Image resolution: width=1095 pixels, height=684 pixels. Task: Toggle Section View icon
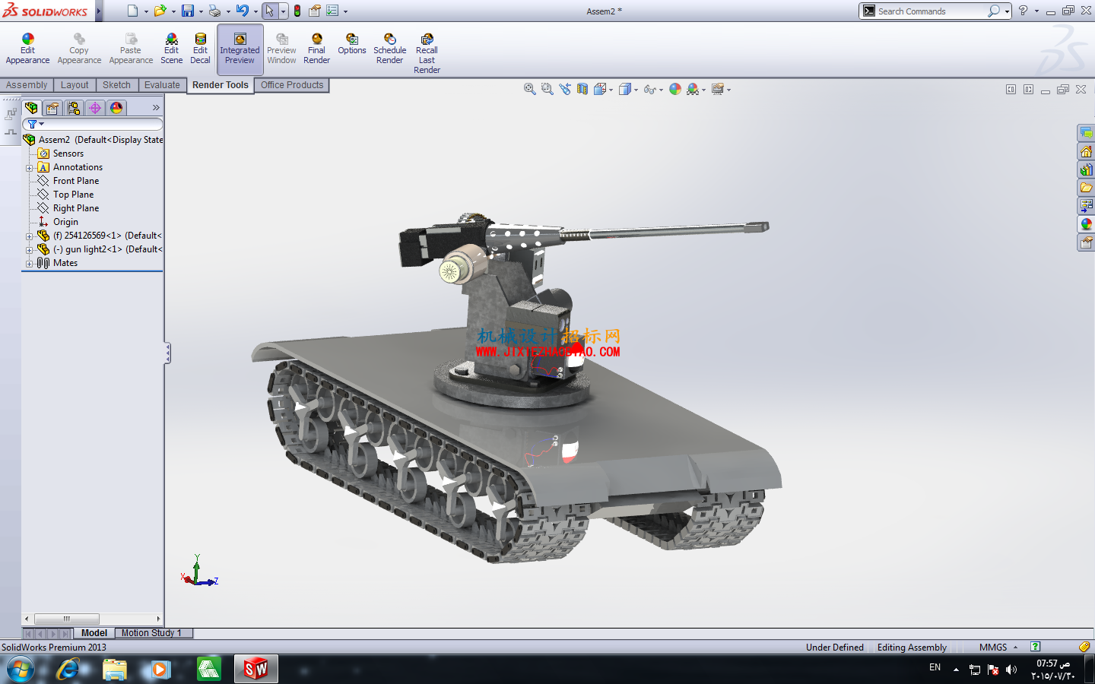pos(582,89)
